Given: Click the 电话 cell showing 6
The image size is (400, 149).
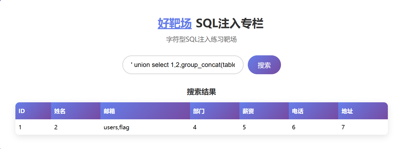Looking at the screenshot, I should point(313,127).
